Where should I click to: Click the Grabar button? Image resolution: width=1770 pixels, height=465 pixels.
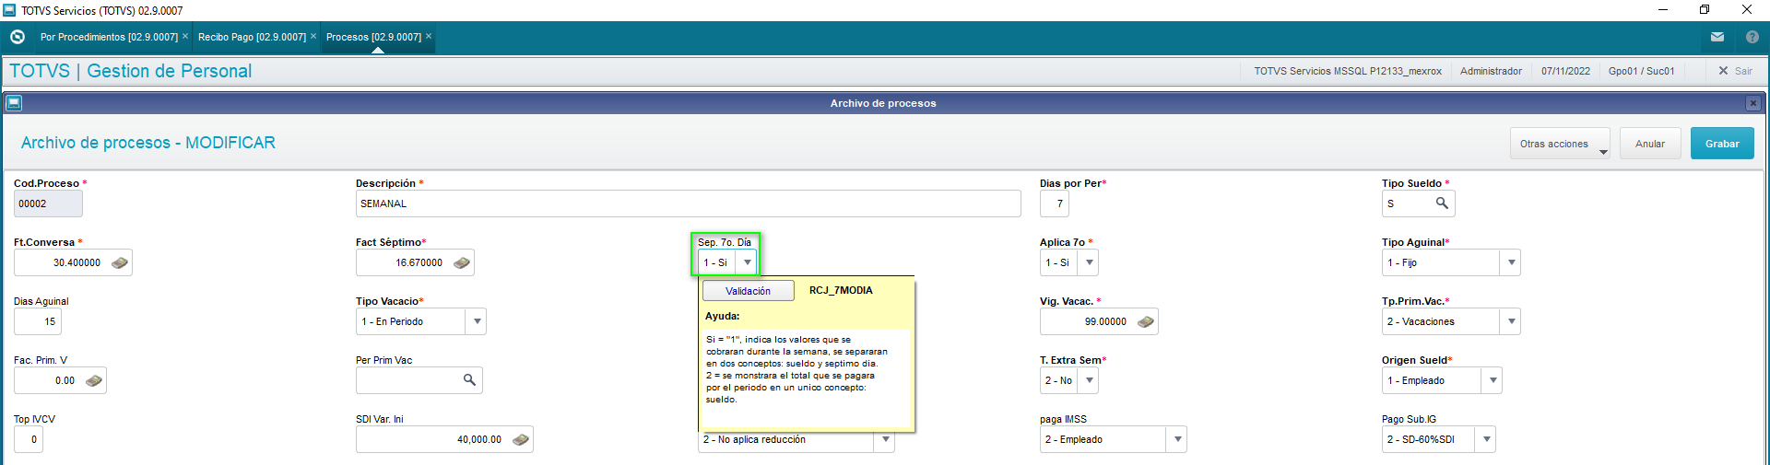tap(1722, 144)
